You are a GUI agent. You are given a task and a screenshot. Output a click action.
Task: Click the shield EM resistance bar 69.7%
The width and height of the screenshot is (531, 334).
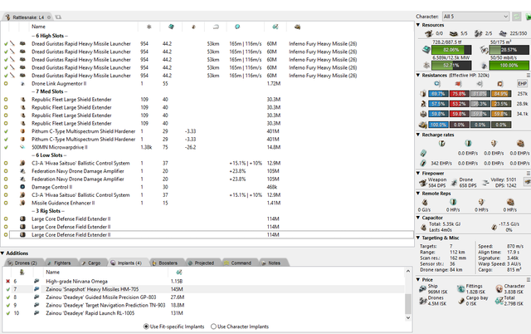pyautogui.click(x=438, y=94)
